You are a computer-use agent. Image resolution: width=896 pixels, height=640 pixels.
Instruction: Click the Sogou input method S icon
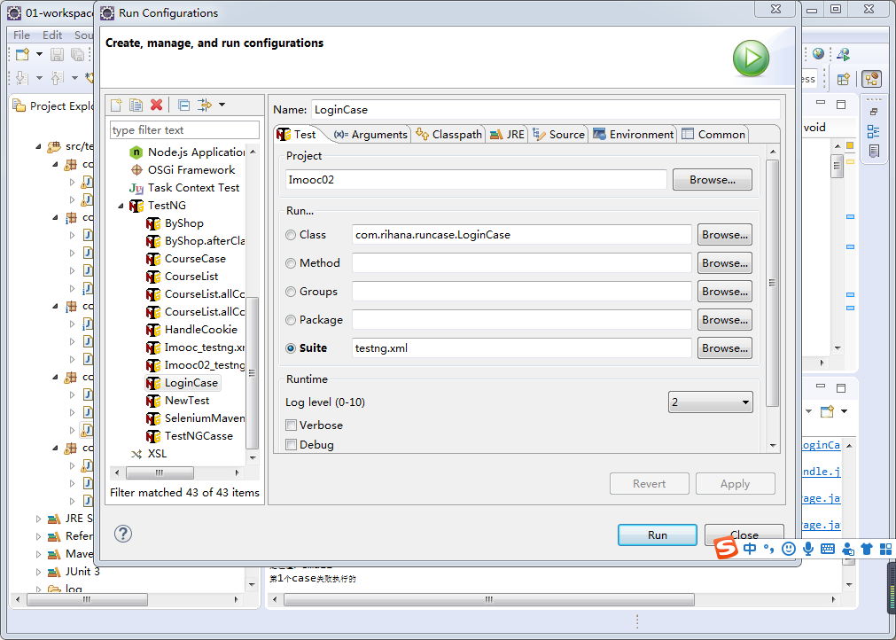[x=726, y=550]
